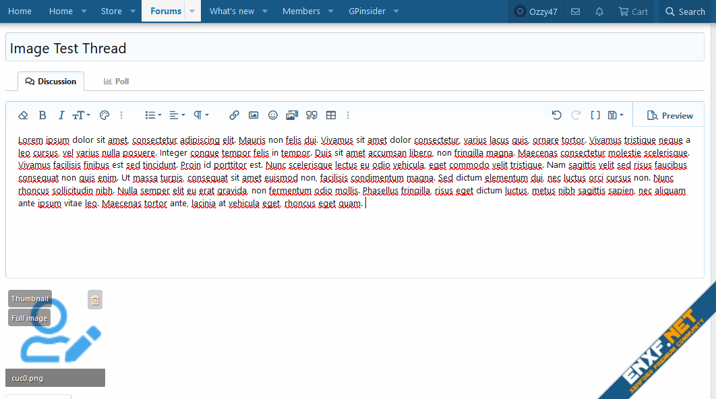Viewport: 716px width, 399px height.
Task: Switch to the Poll tab
Action: (116, 82)
